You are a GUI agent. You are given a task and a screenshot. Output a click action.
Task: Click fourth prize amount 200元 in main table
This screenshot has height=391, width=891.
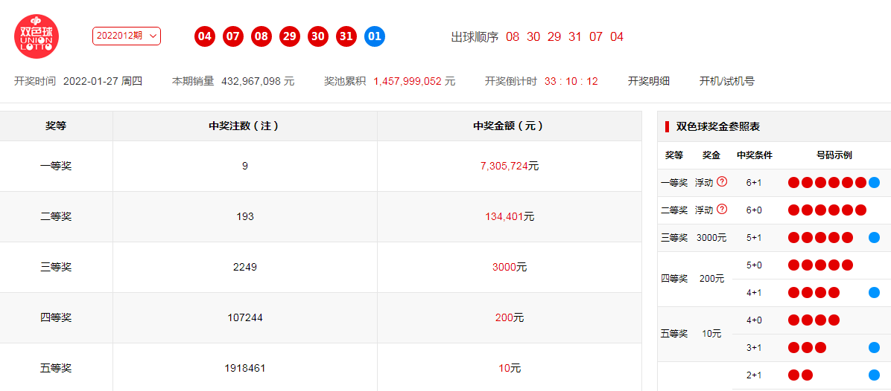[509, 317]
